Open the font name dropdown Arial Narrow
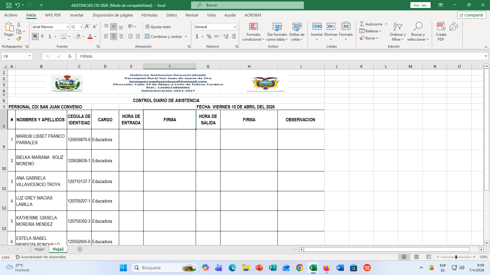Viewport: 490px width, 275px height. point(67,27)
